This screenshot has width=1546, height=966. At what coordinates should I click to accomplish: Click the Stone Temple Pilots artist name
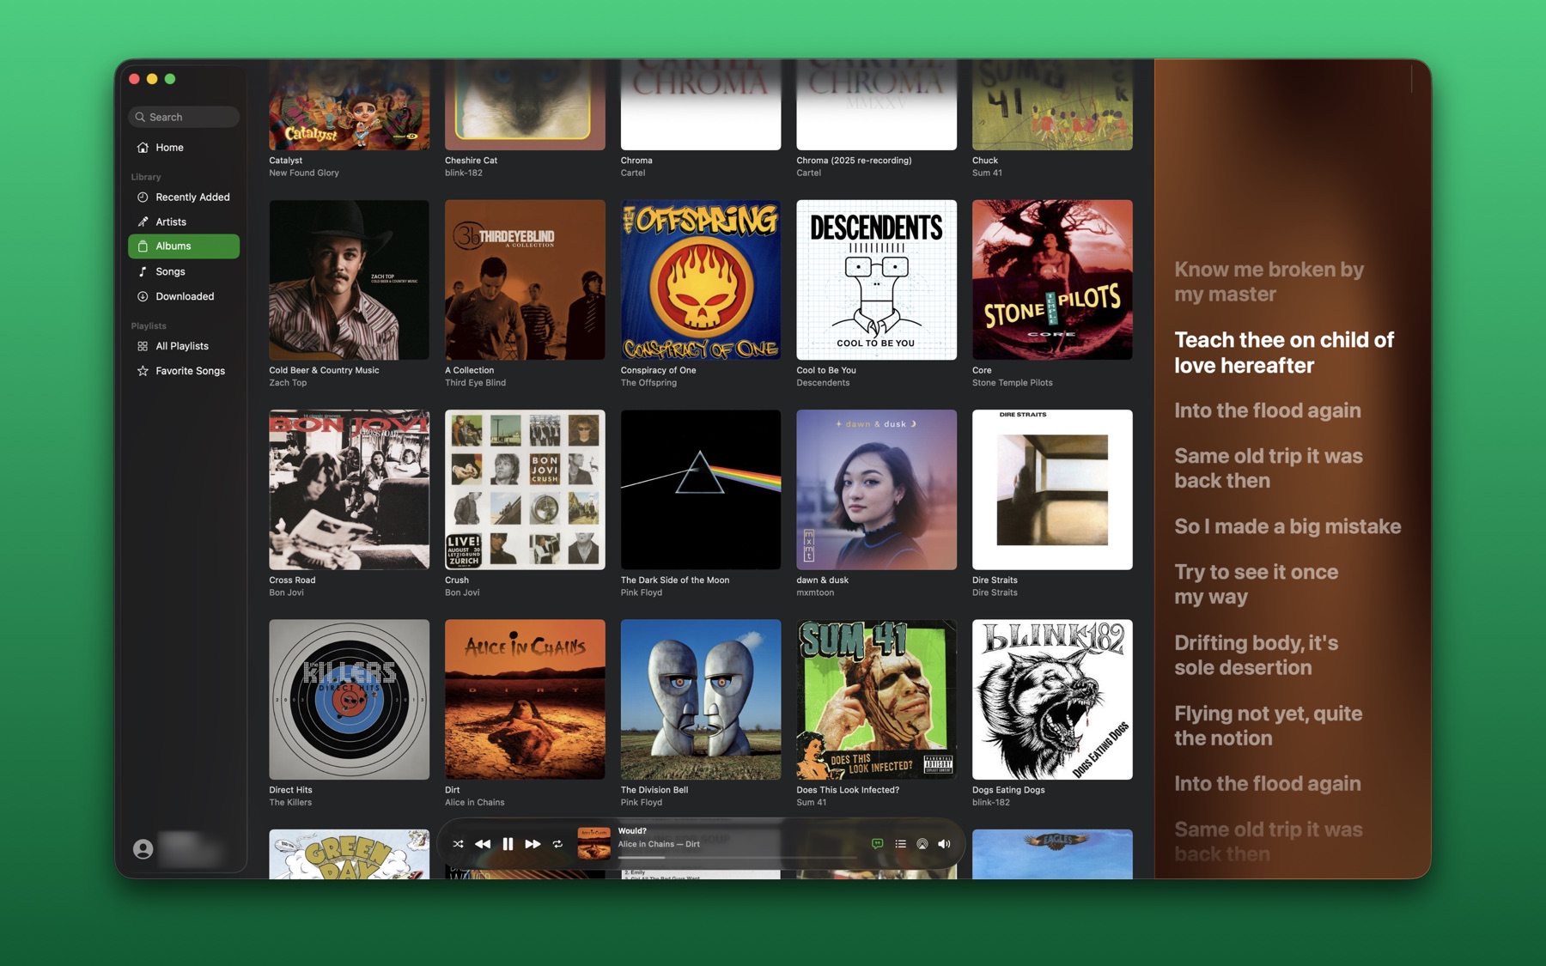point(1012,383)
